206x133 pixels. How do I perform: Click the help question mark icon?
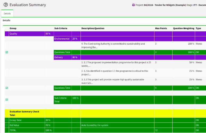[6, 5]
